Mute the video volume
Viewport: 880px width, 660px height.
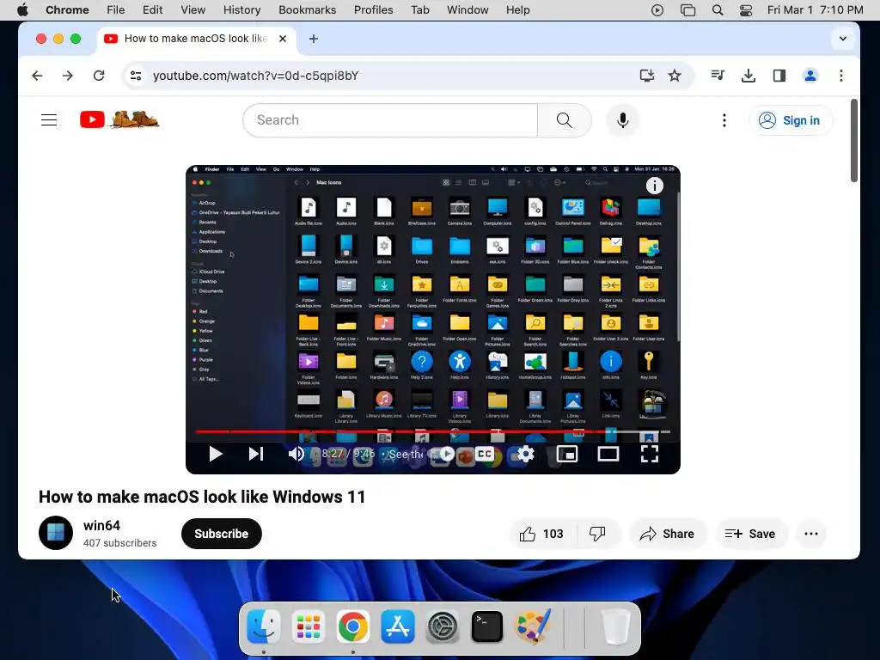pyautogui.click(x=296, y=454)
